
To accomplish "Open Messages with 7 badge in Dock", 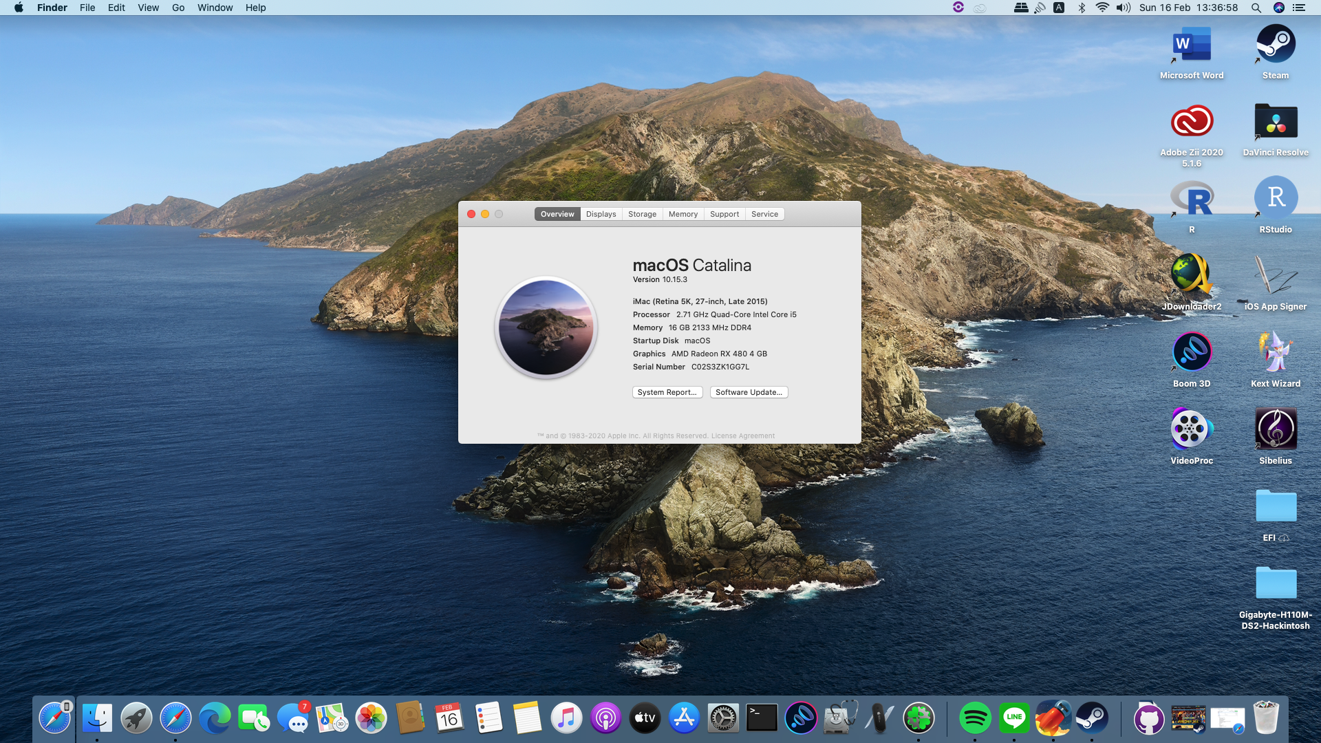I will 293,718.
